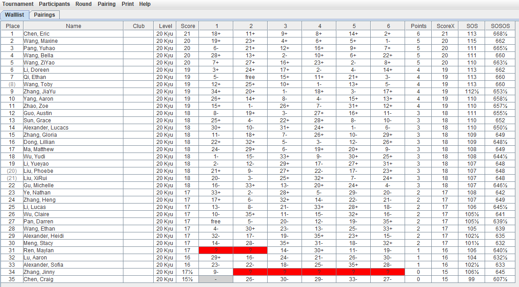This screenshot has height=287, width=519.
Task: Open the Help menu
Action: pos(145,4)
